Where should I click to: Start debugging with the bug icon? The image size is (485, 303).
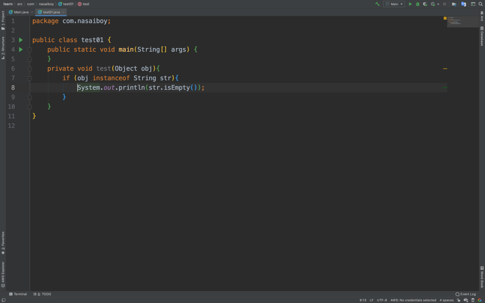tap(417, 4)
